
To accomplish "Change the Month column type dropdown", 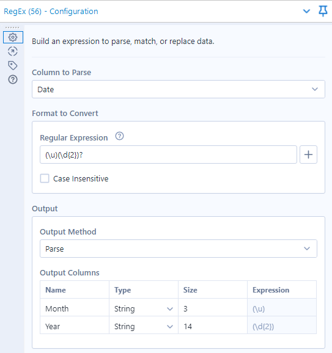I will point(144,308).
